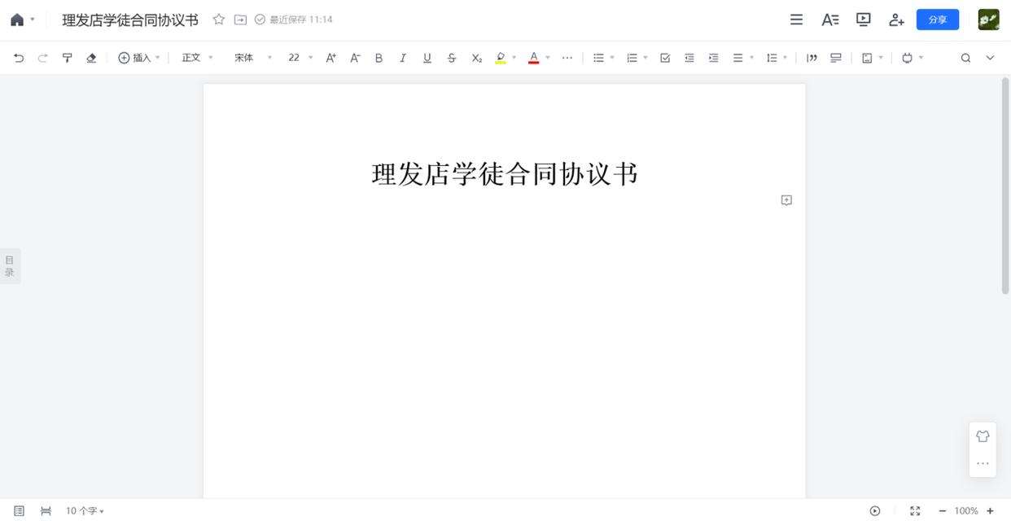Search the document with the magnifier
Screen dimensions: 1011x521
tap(965, 58)
